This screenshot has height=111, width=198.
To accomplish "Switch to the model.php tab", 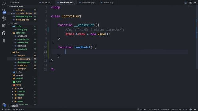I will pyautogui.click(x=107, y=3).
